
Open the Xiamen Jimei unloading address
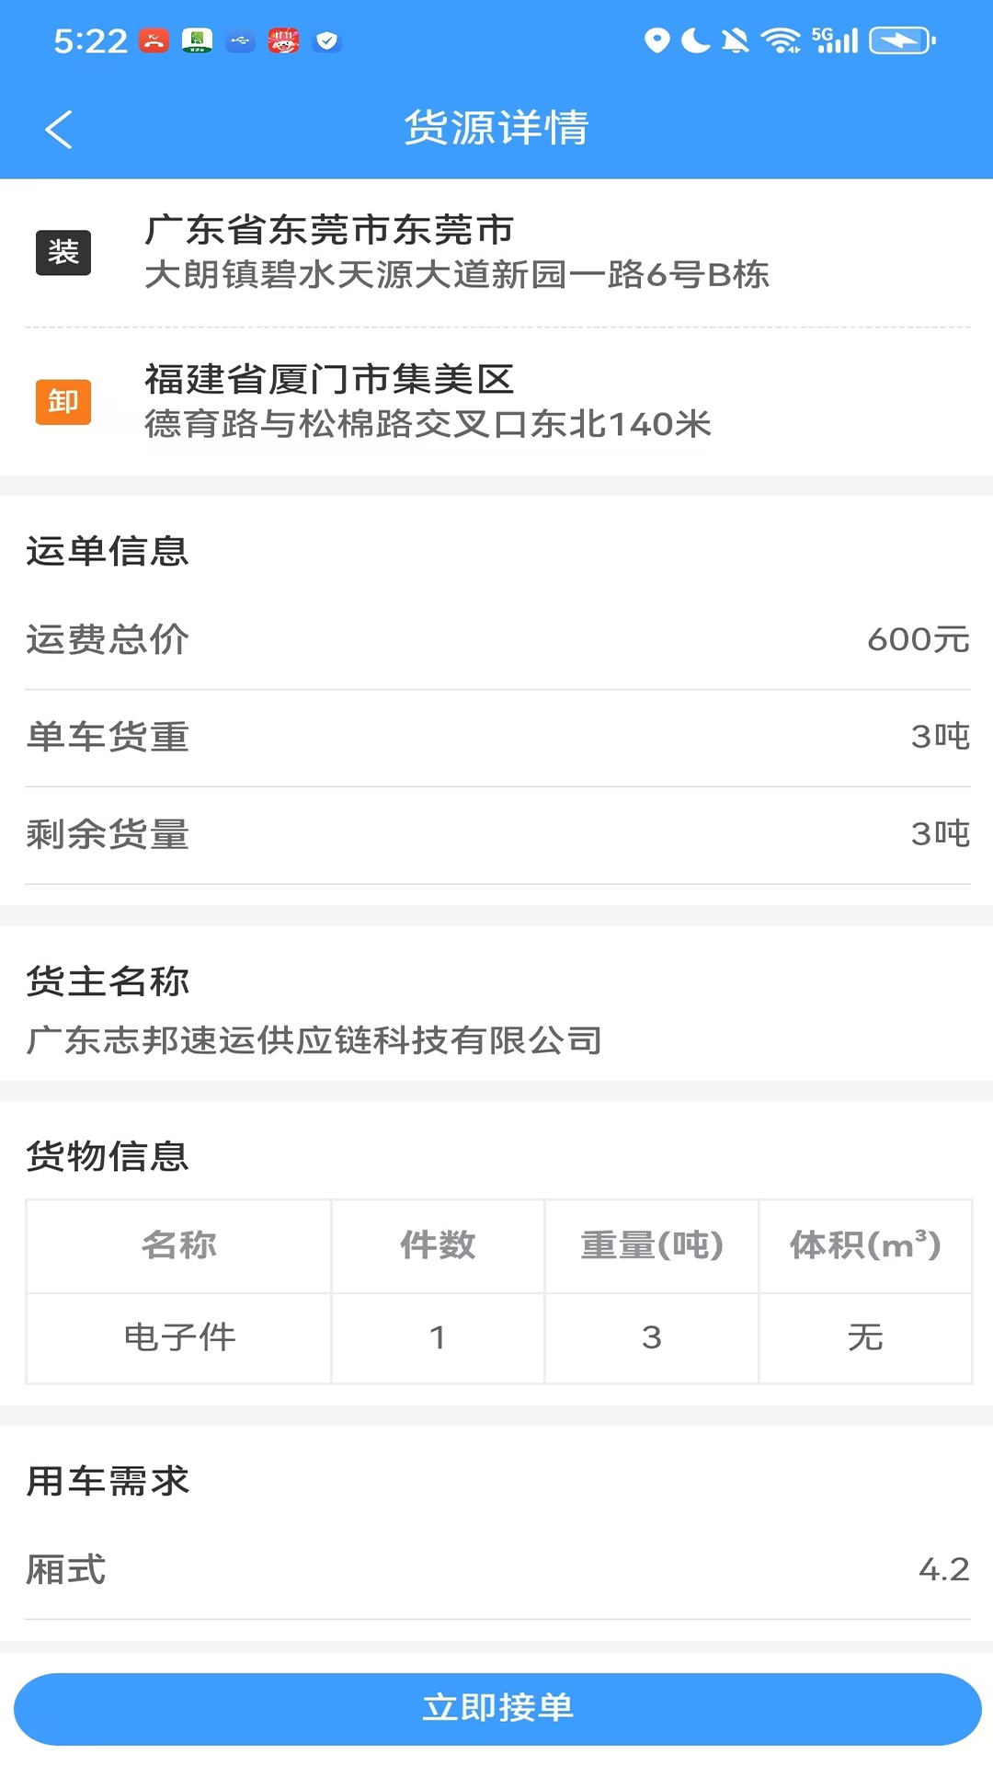tap(428, 402)
